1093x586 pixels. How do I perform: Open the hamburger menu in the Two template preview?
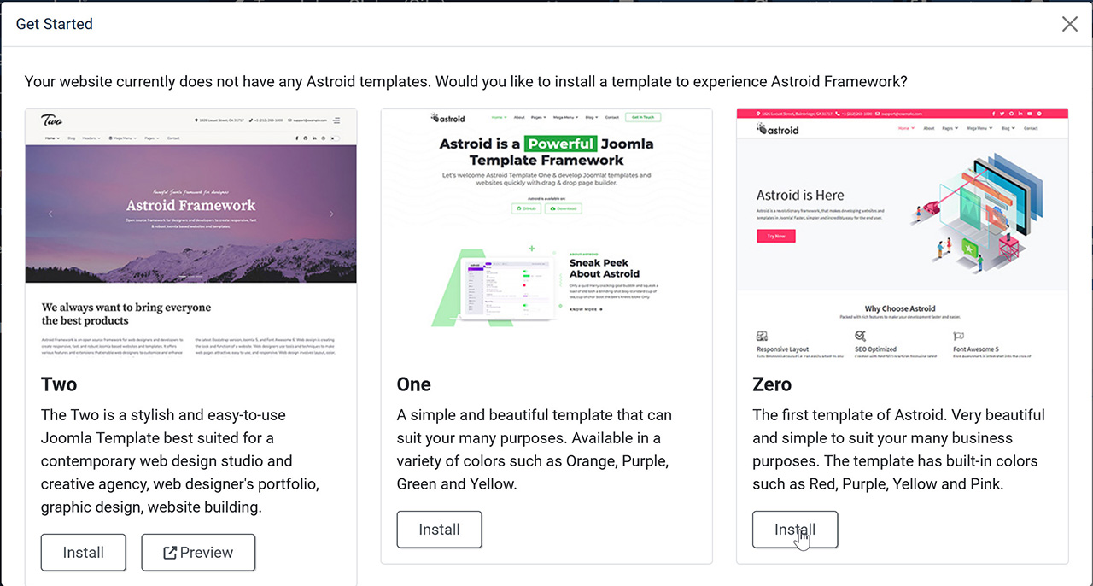click(336, 120)
